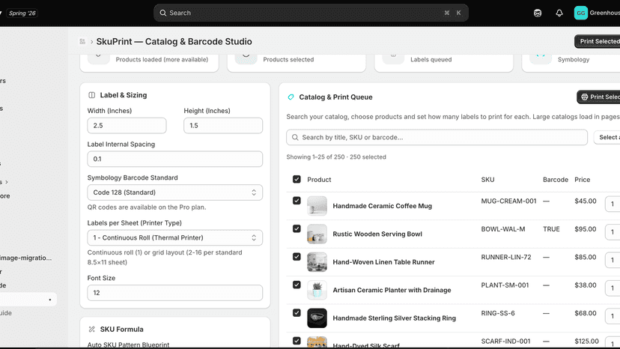Click the magnifier icon in the top search bar

(x=163, y=13)
